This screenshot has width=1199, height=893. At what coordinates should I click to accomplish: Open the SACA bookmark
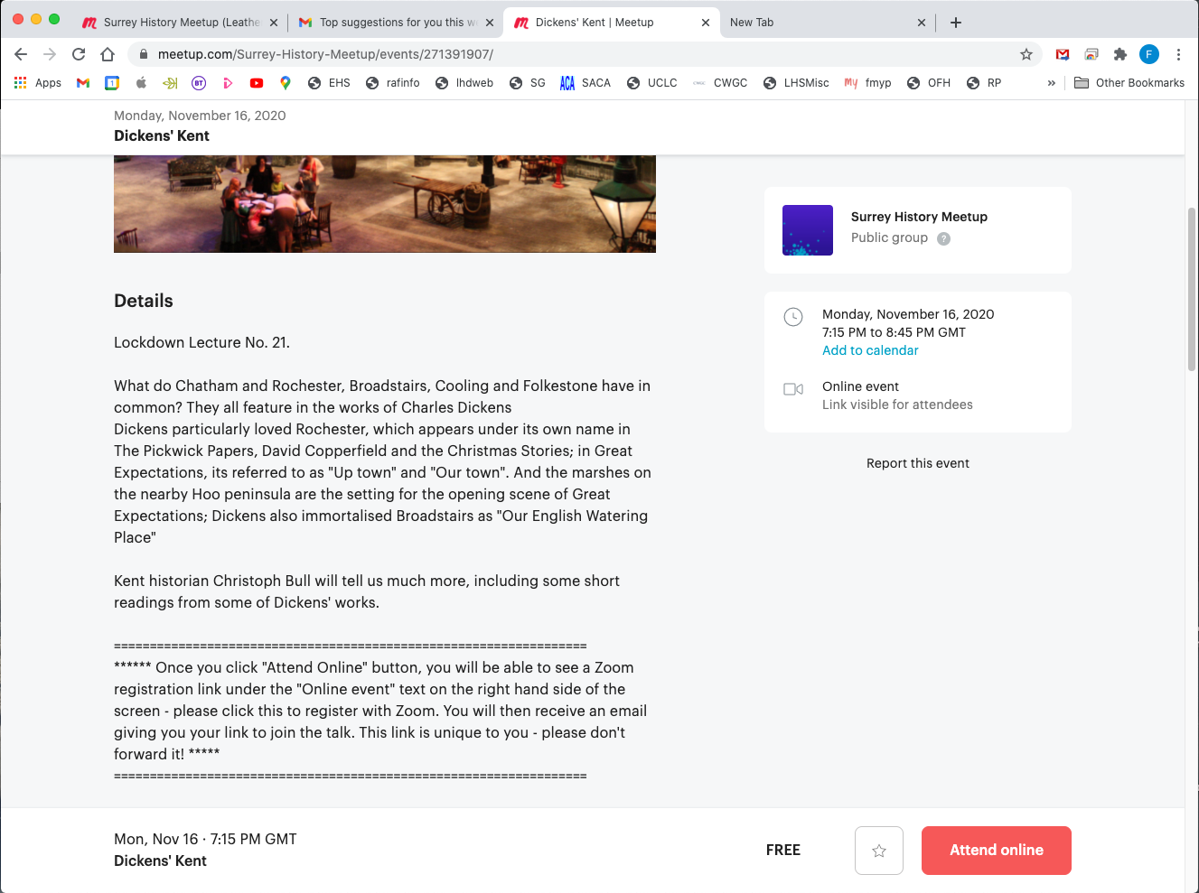tap(585, 83)
